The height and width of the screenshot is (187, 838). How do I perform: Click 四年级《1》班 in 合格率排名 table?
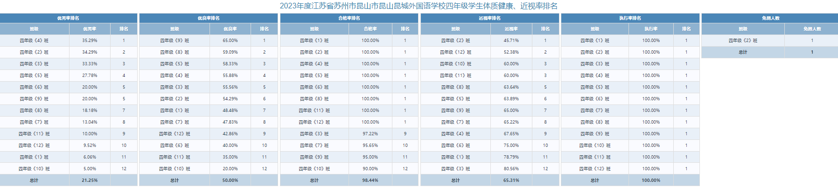point(314,41)
